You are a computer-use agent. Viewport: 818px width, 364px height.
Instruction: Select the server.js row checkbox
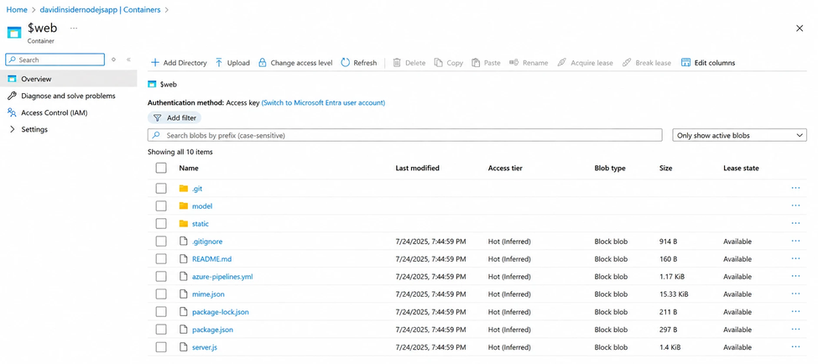(x=161, y=346)
